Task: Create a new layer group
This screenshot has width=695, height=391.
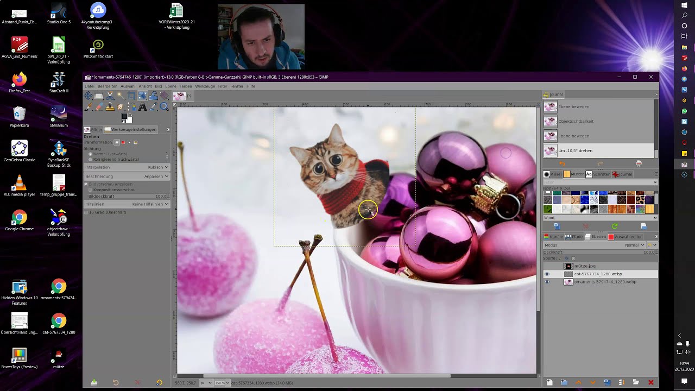Action: (564, 382)
